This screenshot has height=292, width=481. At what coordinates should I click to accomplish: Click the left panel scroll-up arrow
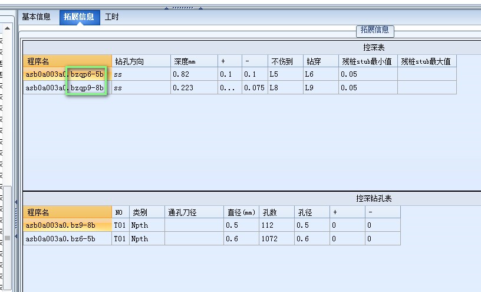pos(7,28)
